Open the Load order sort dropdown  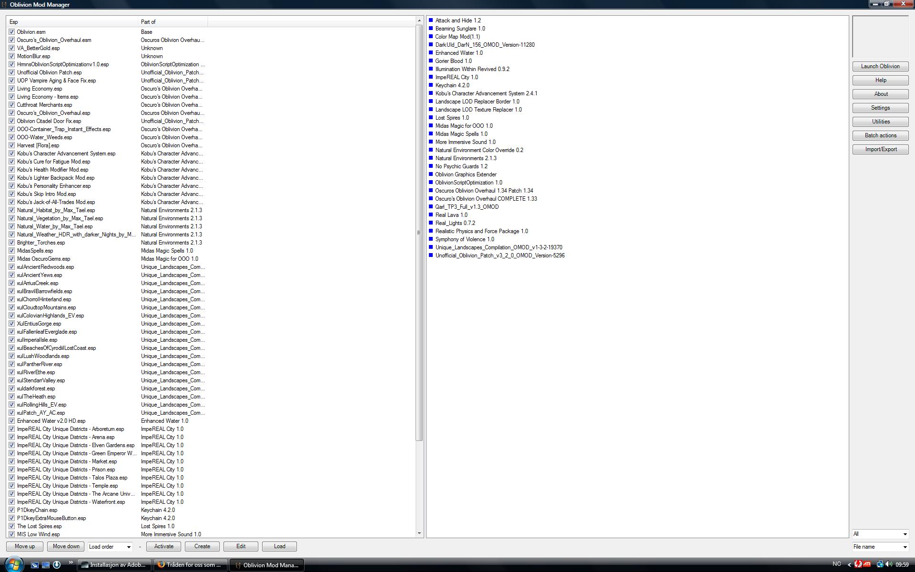pyautogui.click(x=110, y=547)
